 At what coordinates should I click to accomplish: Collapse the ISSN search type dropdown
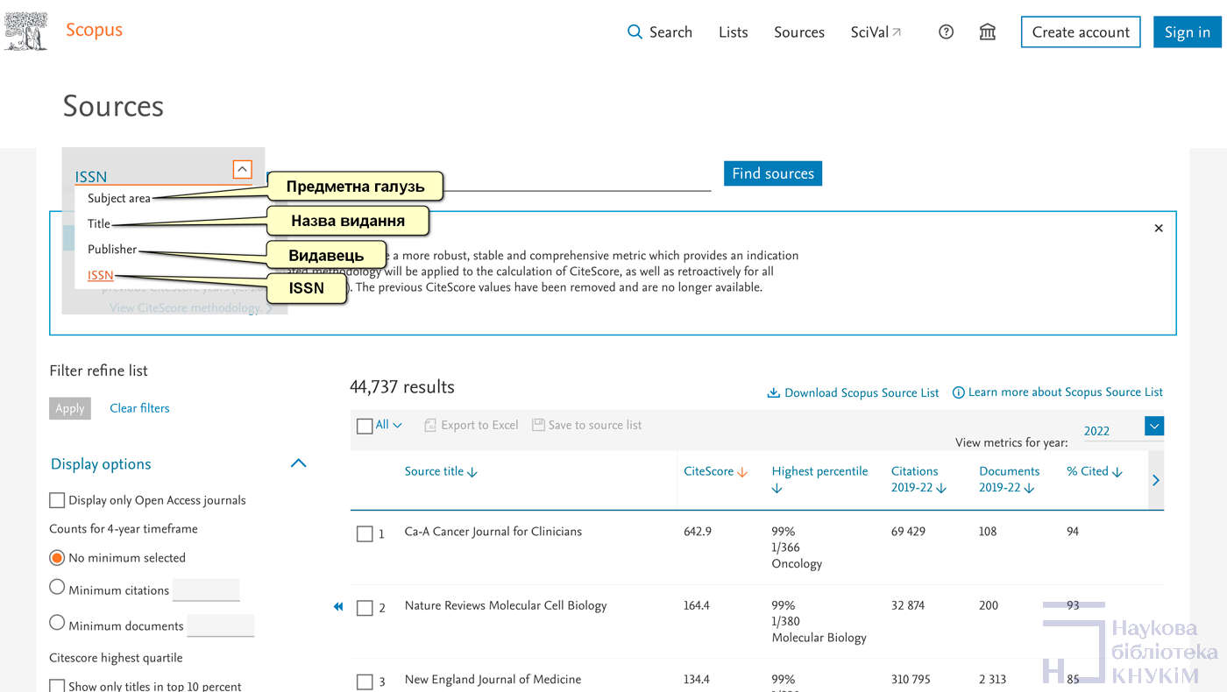tap(243, 170)
